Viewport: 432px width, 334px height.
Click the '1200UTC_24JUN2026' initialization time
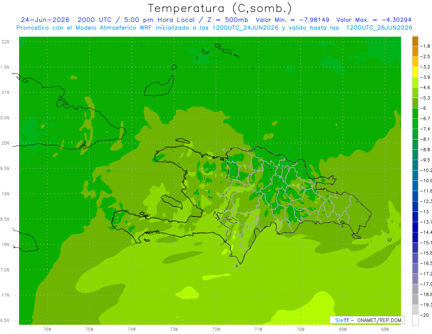(246, 28)
